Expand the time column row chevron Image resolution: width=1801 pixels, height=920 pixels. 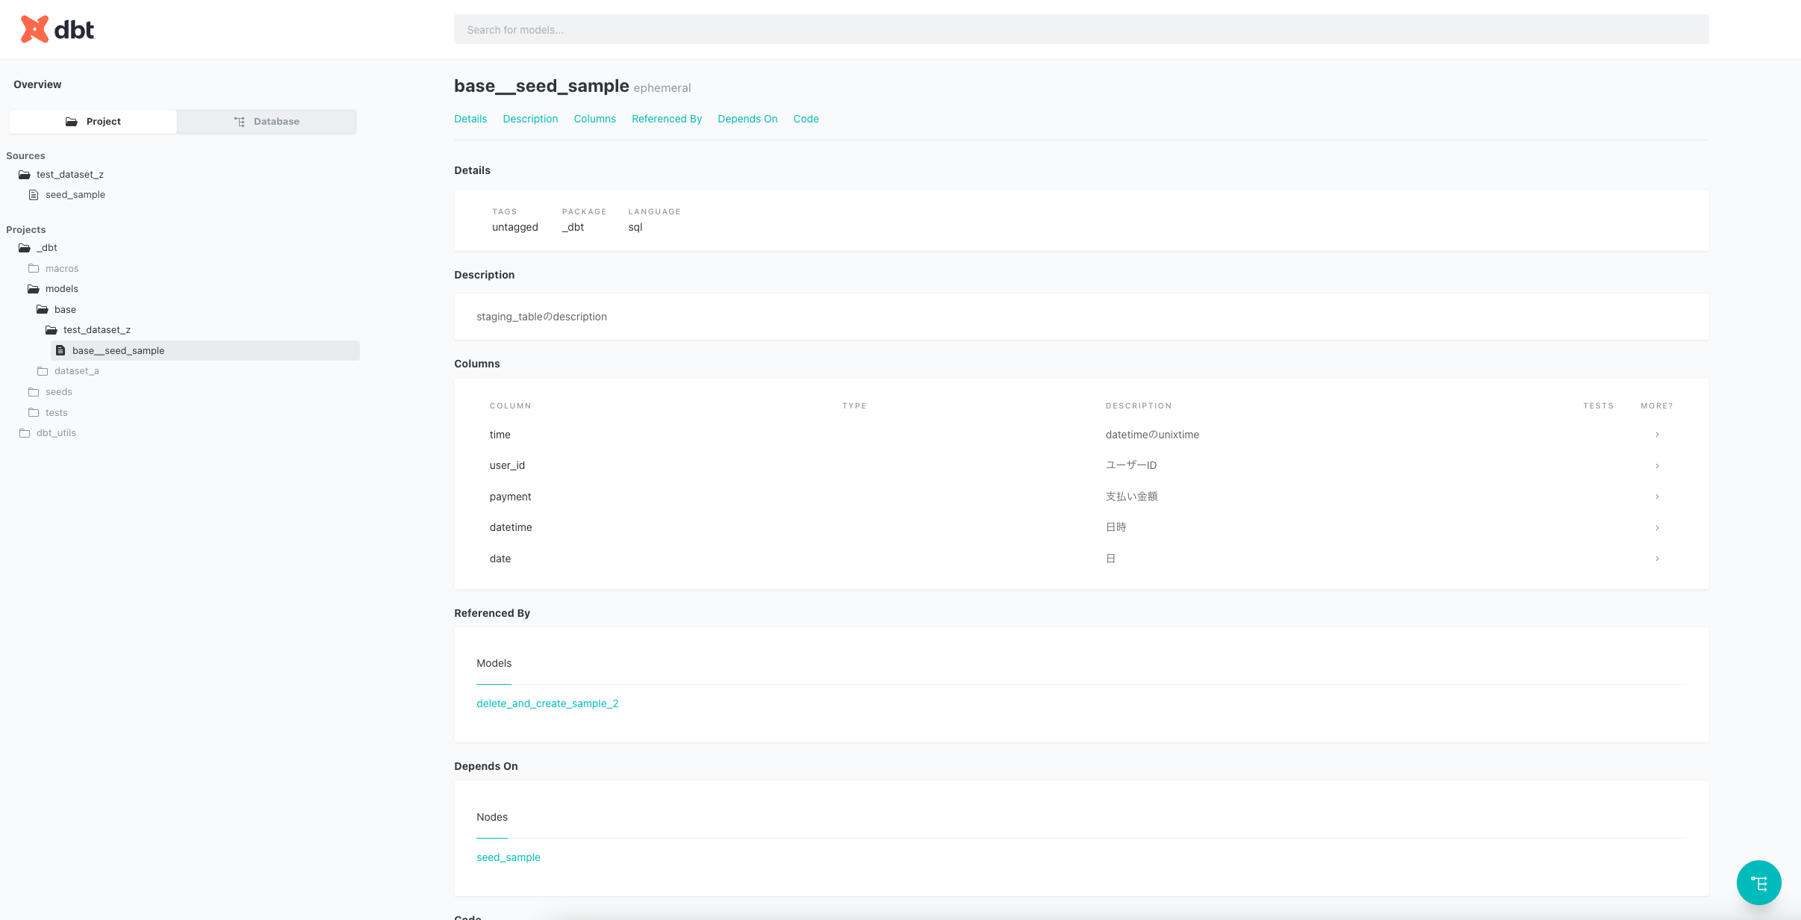pyautogui.click(x=1657, y=435)
